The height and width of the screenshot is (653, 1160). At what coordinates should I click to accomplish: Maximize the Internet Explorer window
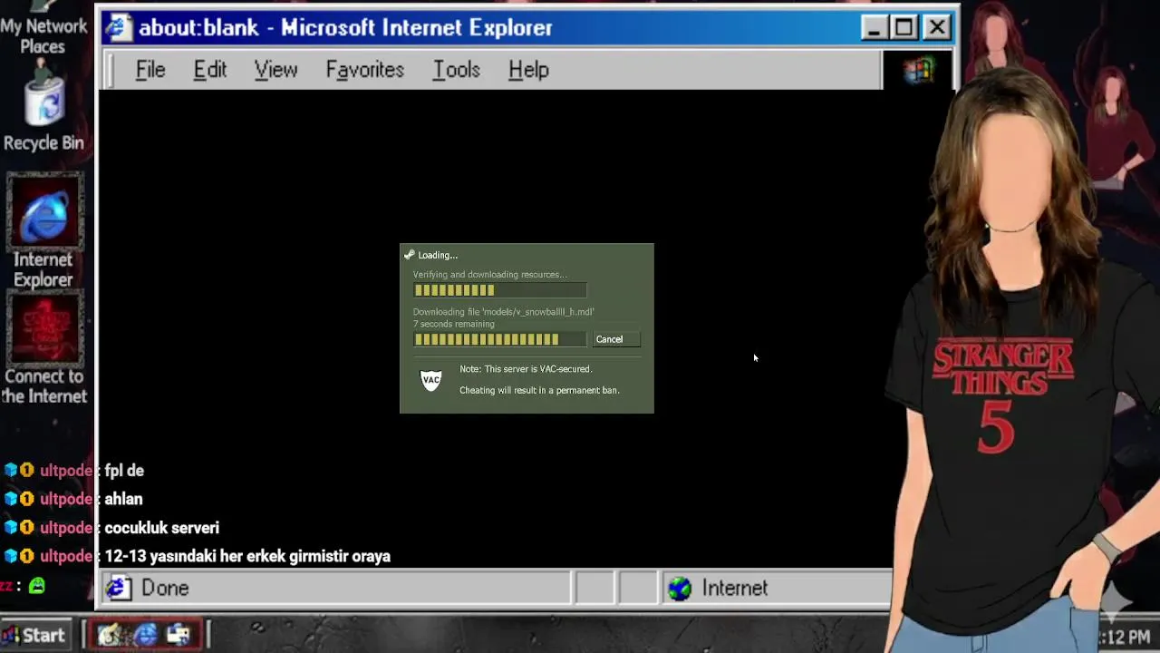904,28
